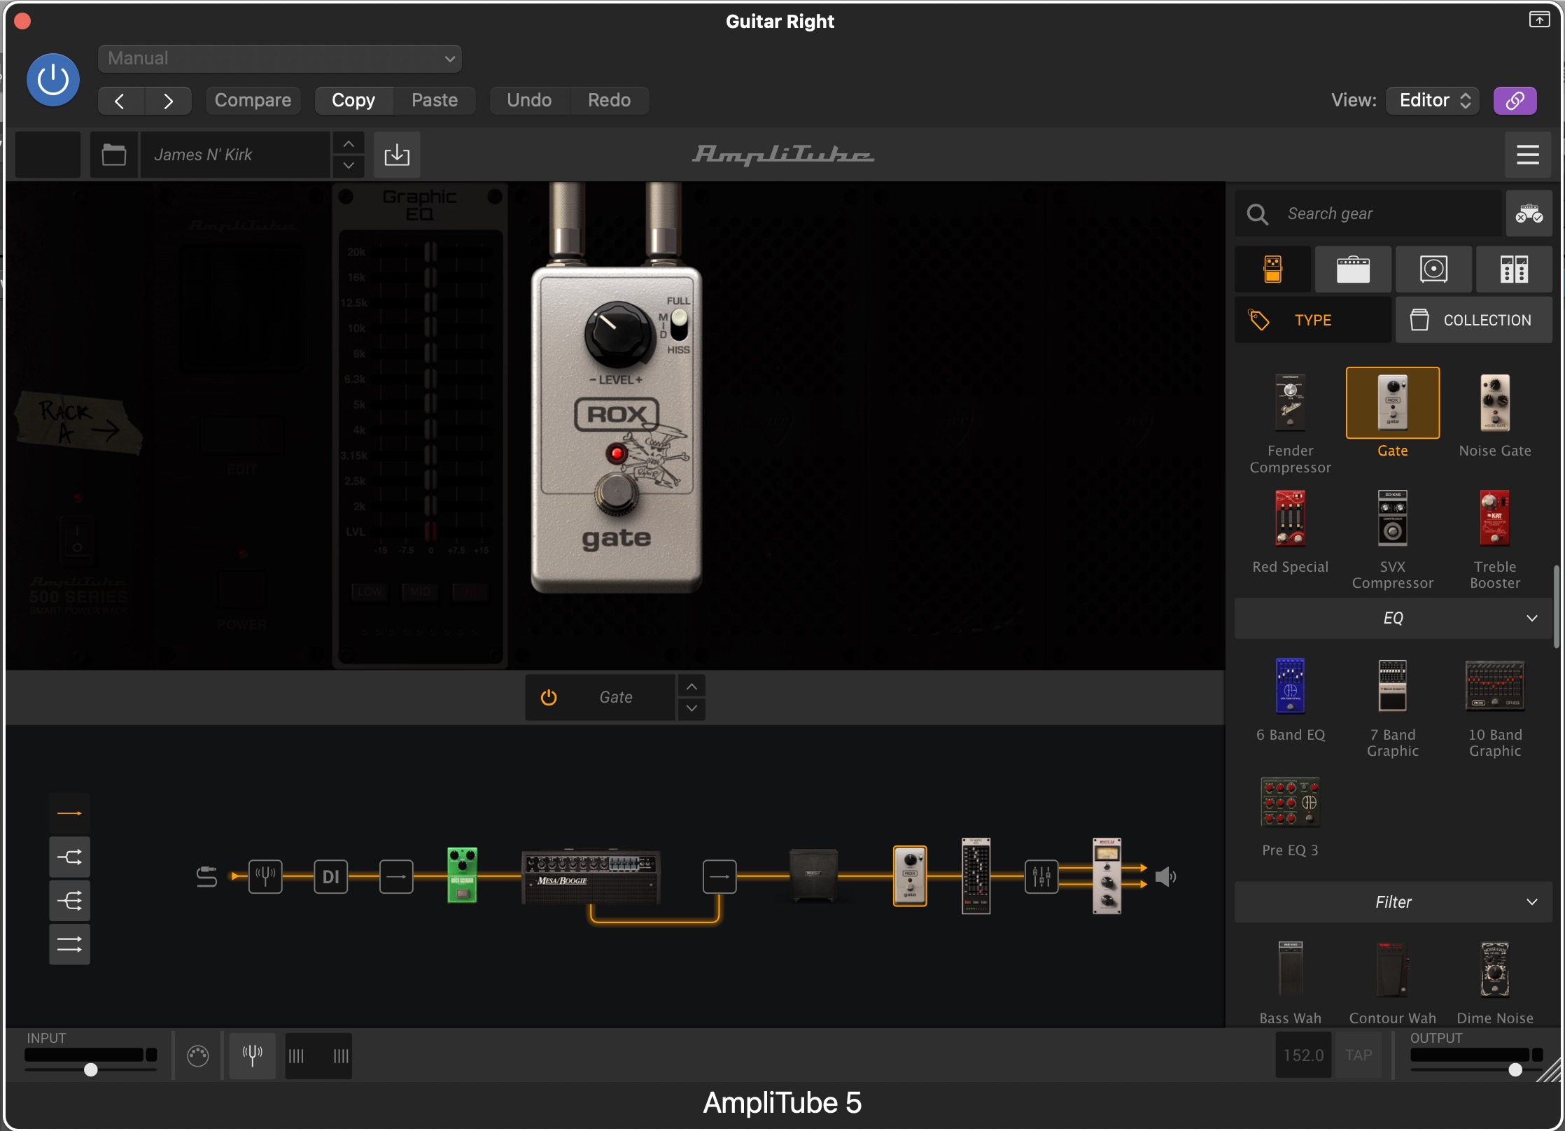Collapse the Filter section
This screenshot has height=1131, width=1565.
coord(1394,902)
